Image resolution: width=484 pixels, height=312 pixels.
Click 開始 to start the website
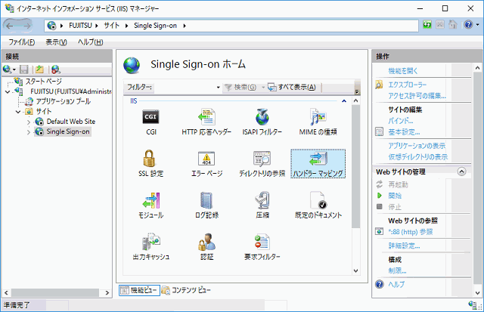coord(395,196)
